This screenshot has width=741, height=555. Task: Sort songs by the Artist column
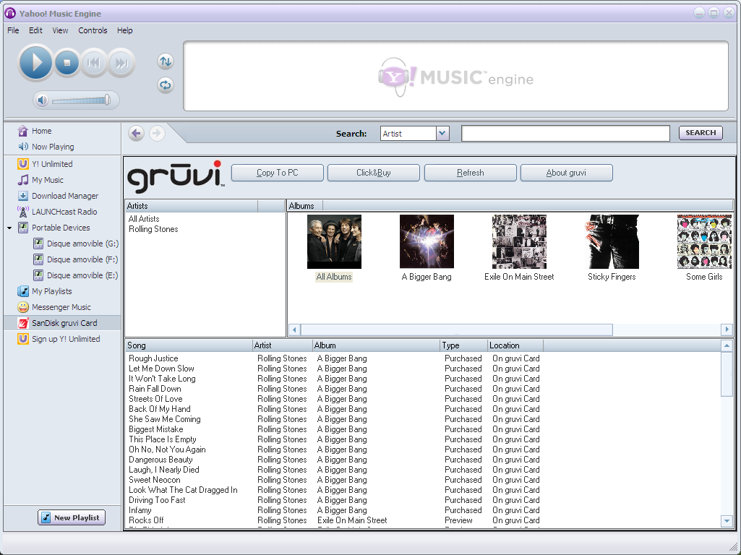(x=282, y=345)
